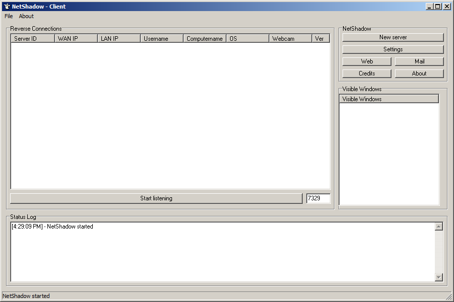
Task: Click Status Log scroll down arrow
Action: (x=438, y=277)
